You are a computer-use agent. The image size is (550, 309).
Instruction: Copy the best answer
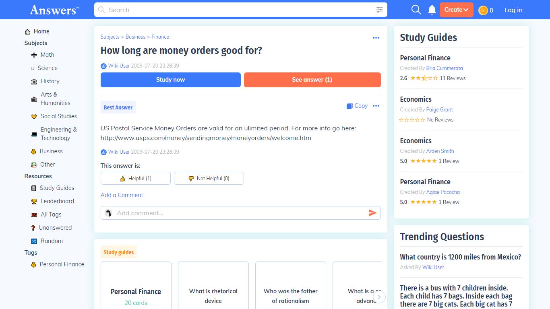tap(357, 106)
